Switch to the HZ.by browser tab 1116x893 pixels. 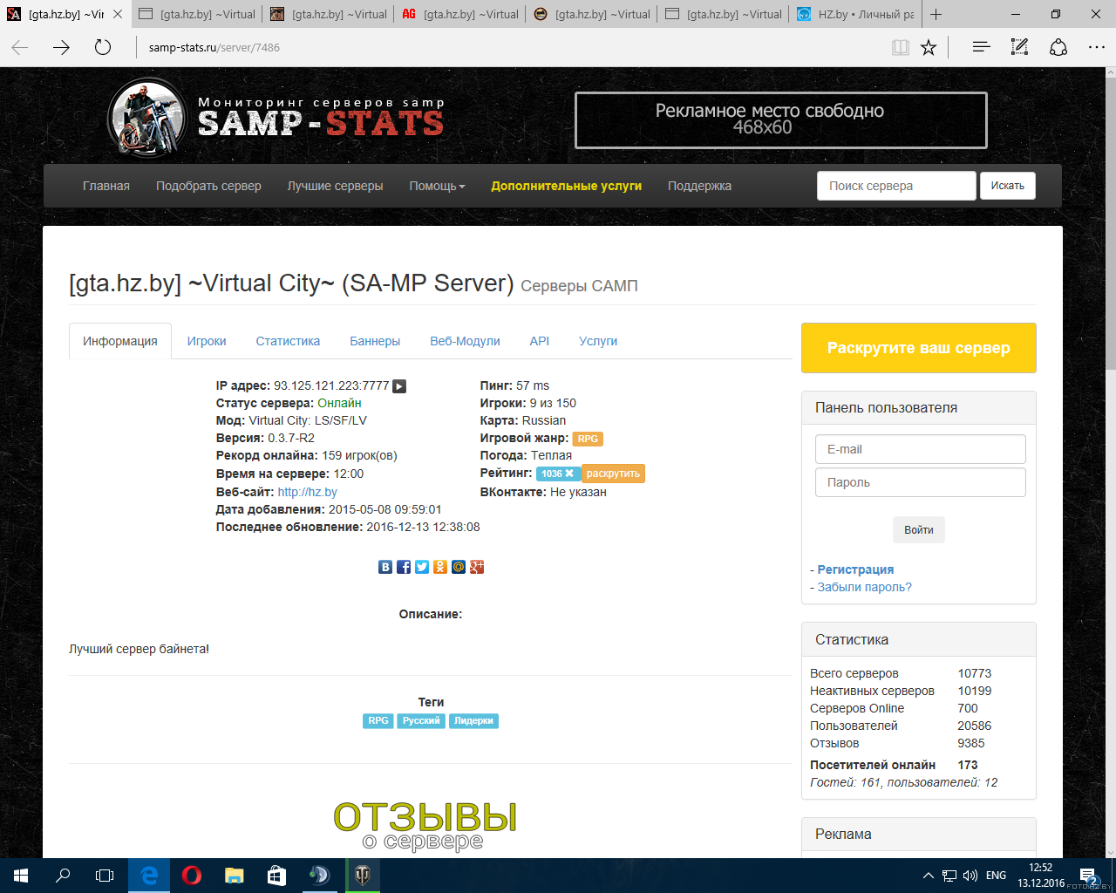pyautogui.click(x=854, y=14)
